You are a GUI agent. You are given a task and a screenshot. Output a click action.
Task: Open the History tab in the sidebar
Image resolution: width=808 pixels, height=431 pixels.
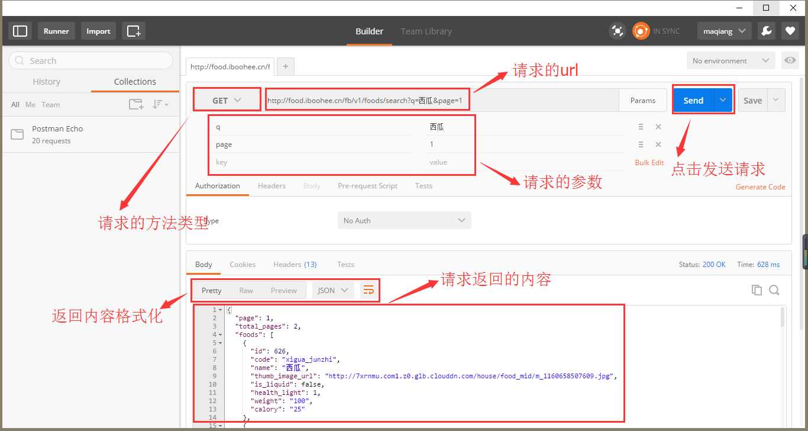(x=47, y=82)
